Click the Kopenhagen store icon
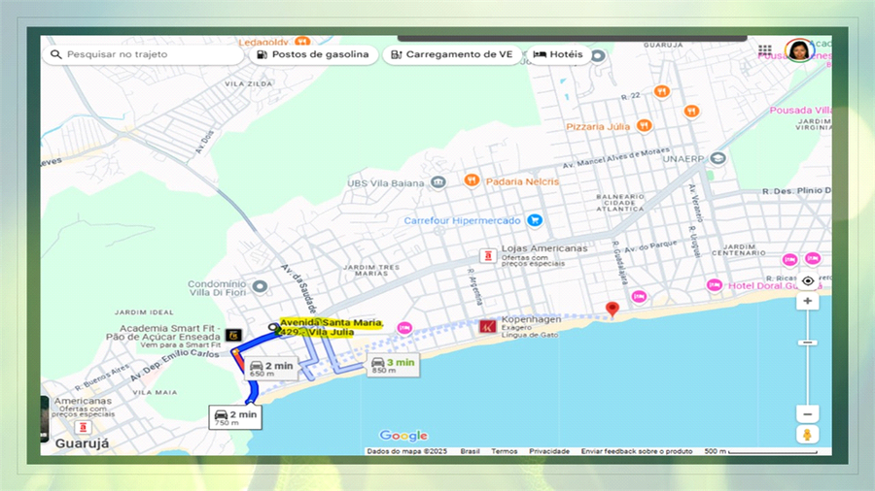 tap(486, 327)
